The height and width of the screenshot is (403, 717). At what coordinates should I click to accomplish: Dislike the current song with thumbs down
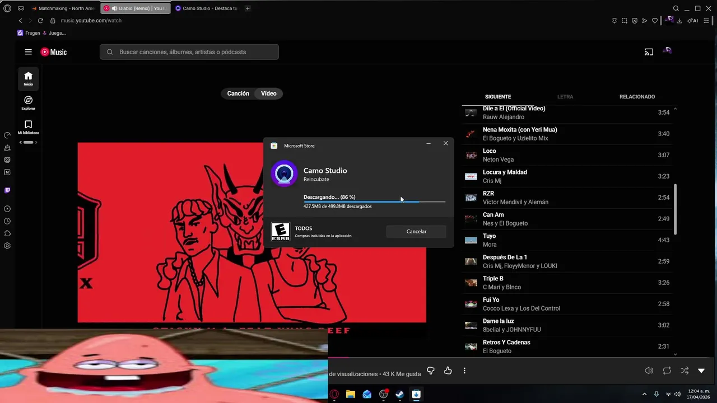click(431, 371)
